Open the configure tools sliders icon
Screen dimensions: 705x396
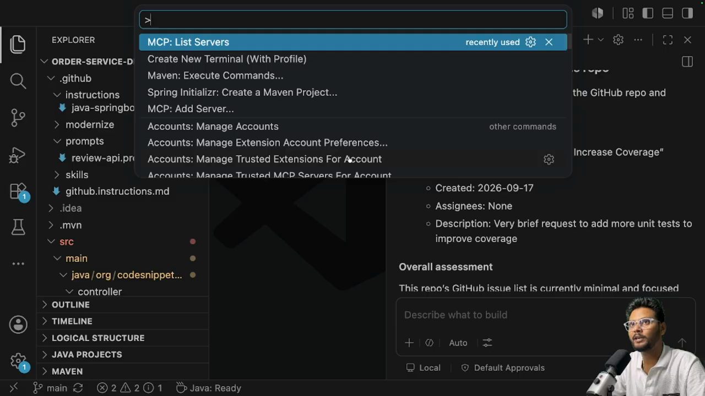[x=487, y=343]
